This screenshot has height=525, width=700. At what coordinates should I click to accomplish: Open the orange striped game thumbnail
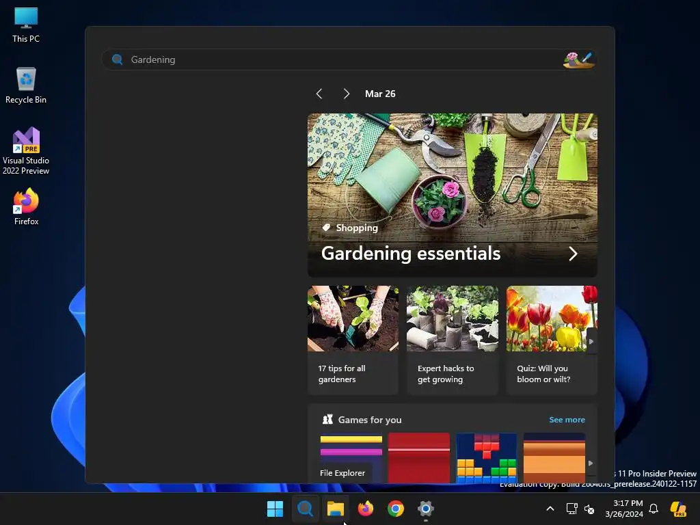click(554, 457)
